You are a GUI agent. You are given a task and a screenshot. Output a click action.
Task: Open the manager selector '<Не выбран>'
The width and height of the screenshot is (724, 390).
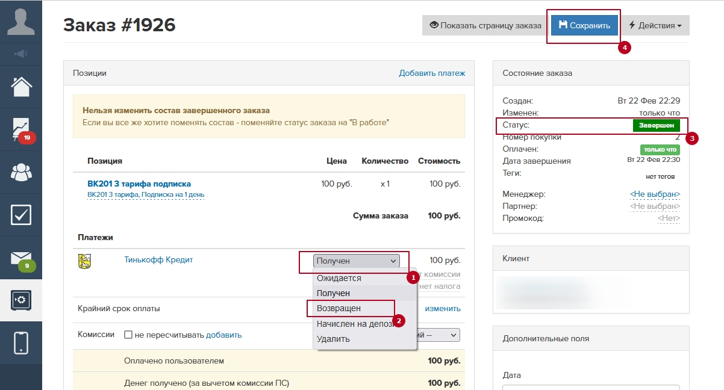[655, 194]
